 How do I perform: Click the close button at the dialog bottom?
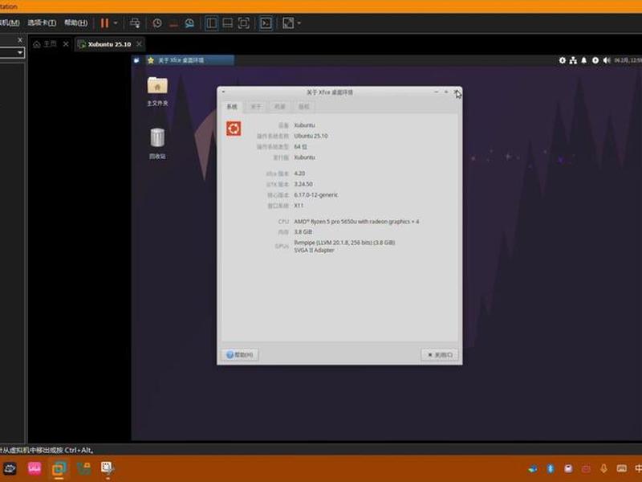click(440, 354)
